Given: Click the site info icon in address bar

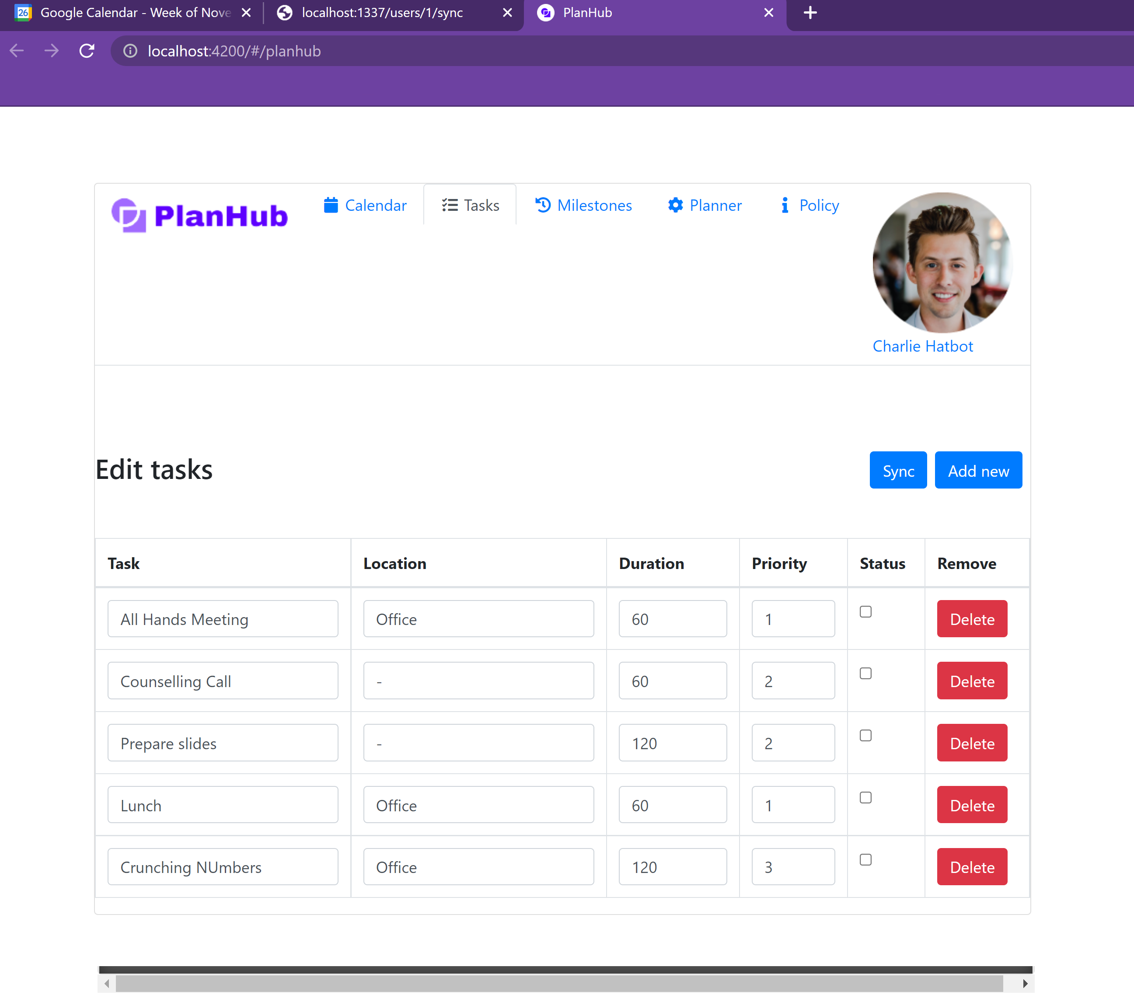Looking at the screenshot, I should [130, 51].
